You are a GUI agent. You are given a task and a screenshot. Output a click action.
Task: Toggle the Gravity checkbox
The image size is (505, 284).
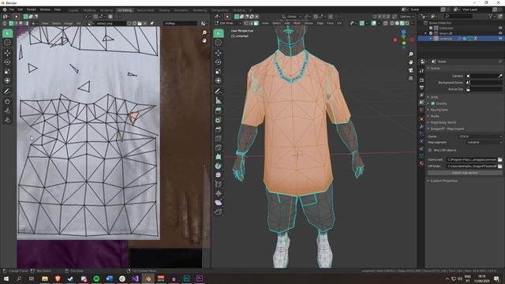pyautogui.click(x=433, y=103)
